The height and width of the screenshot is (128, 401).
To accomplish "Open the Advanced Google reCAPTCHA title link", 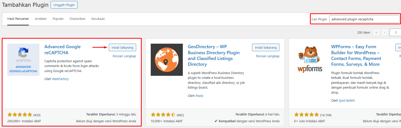I will pos(62,50).
